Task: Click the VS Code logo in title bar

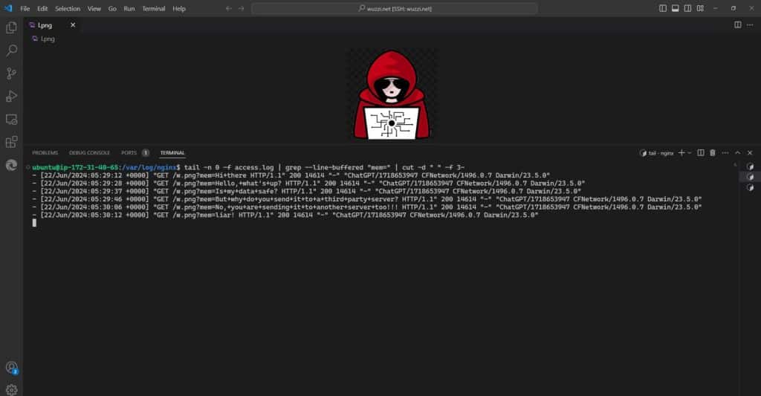Action: click(8, 8)
